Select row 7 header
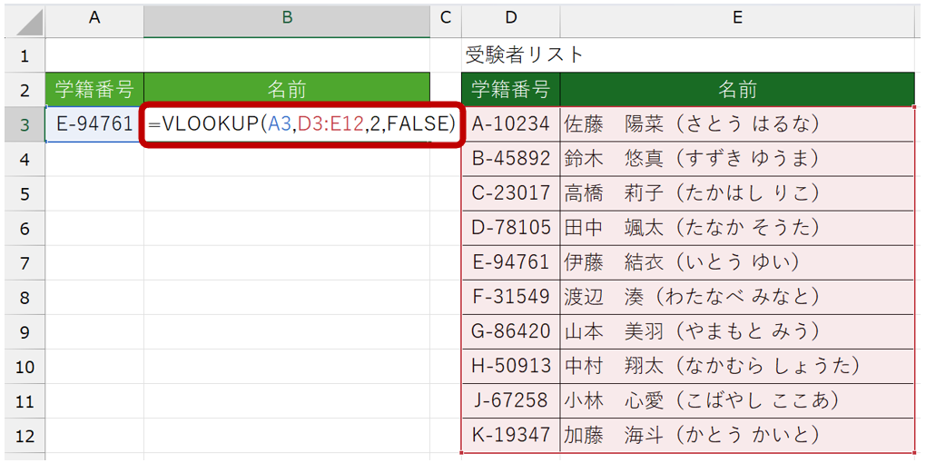Image resolution: width=926 pixels, height=463 pixels. [x=25, y=262]
